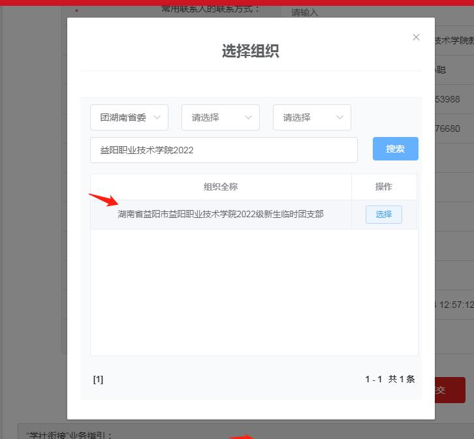Click 选择 for the 2022级新生临时团支部 row
The width and height of the screenshot is (474, 439).
[384, 215]
